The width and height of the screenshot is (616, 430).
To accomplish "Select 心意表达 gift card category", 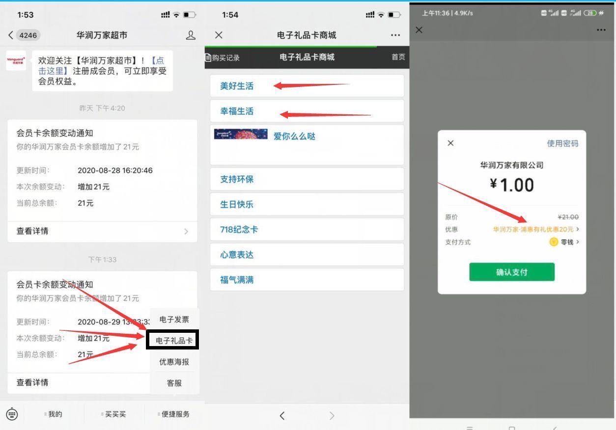I will 307,255.
